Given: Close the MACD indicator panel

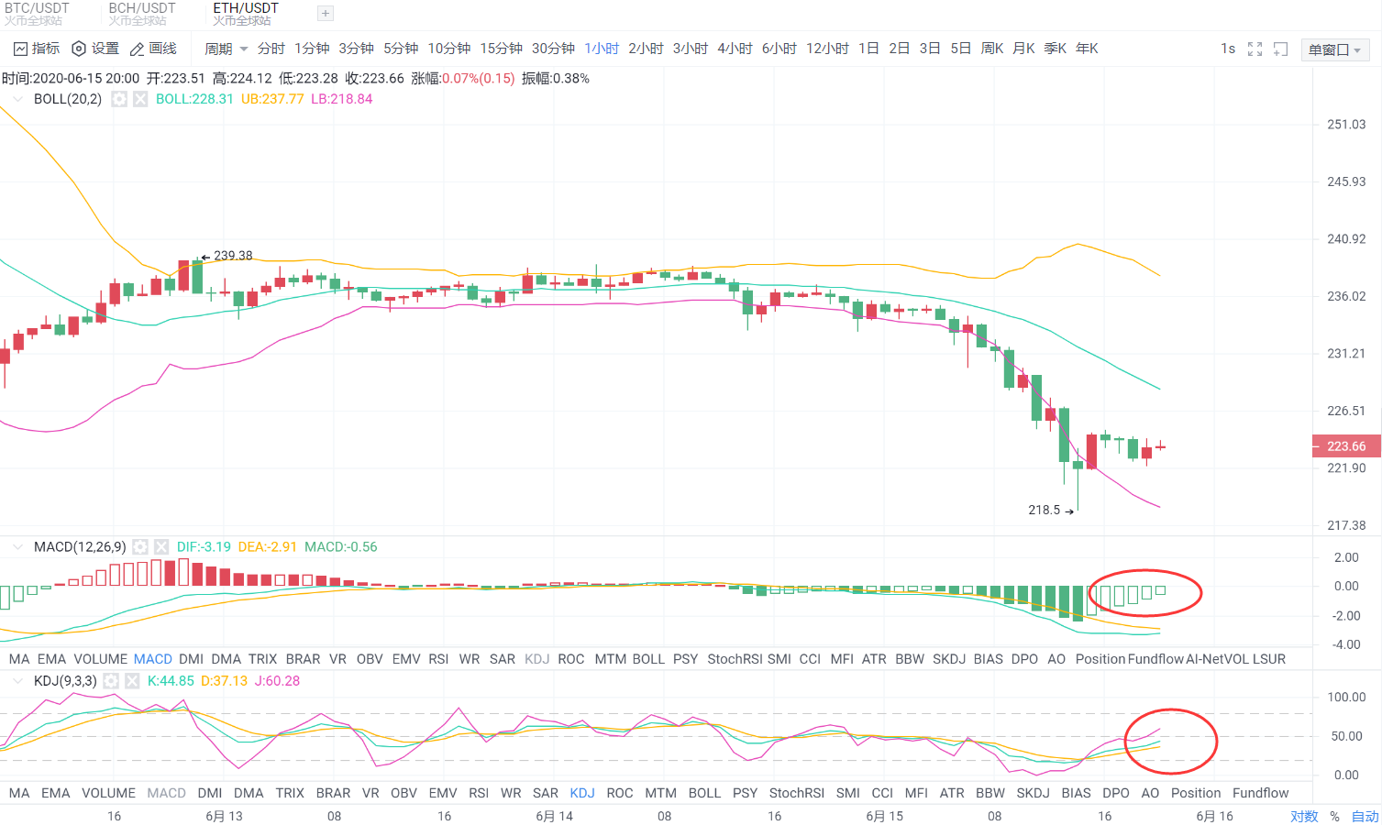Looking at the screenshot, I should click(161, 547).
